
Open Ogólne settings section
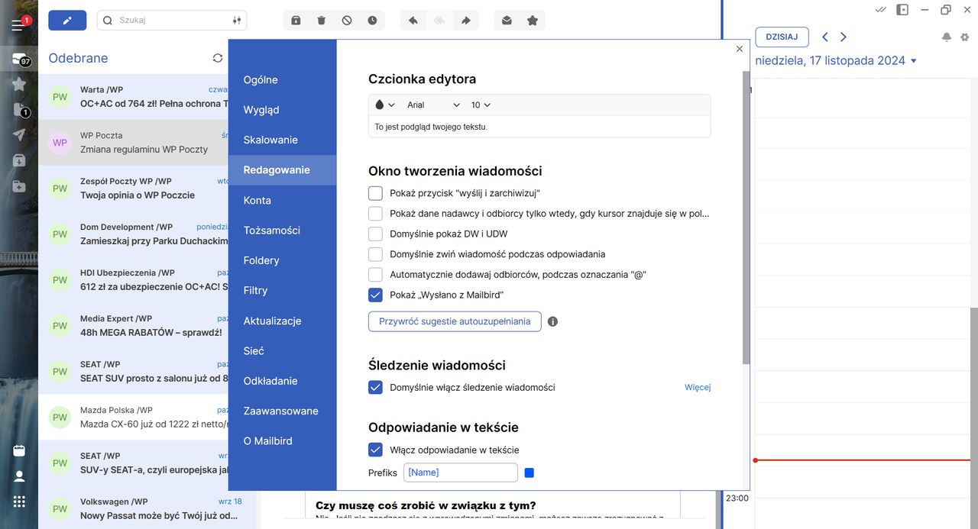(x=282, y=79)
